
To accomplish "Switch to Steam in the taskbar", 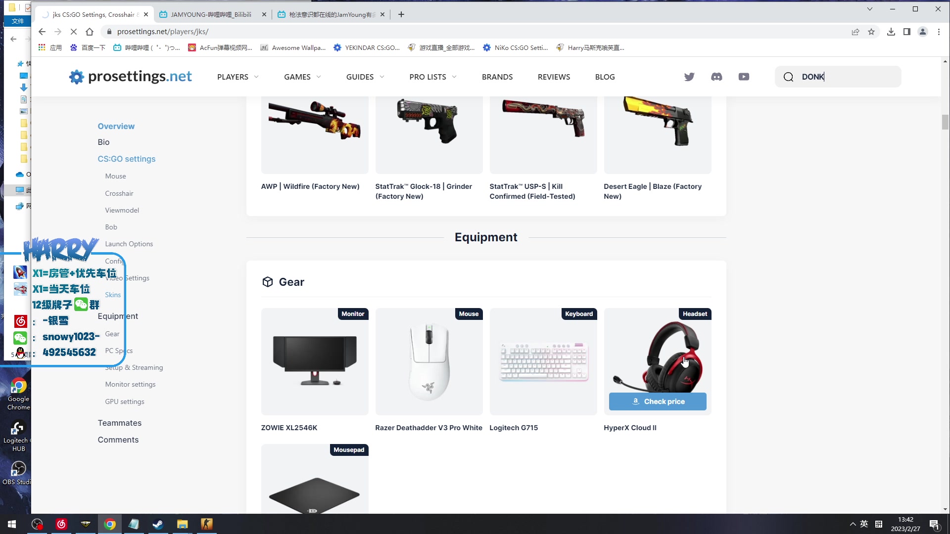I will point(158,524).
